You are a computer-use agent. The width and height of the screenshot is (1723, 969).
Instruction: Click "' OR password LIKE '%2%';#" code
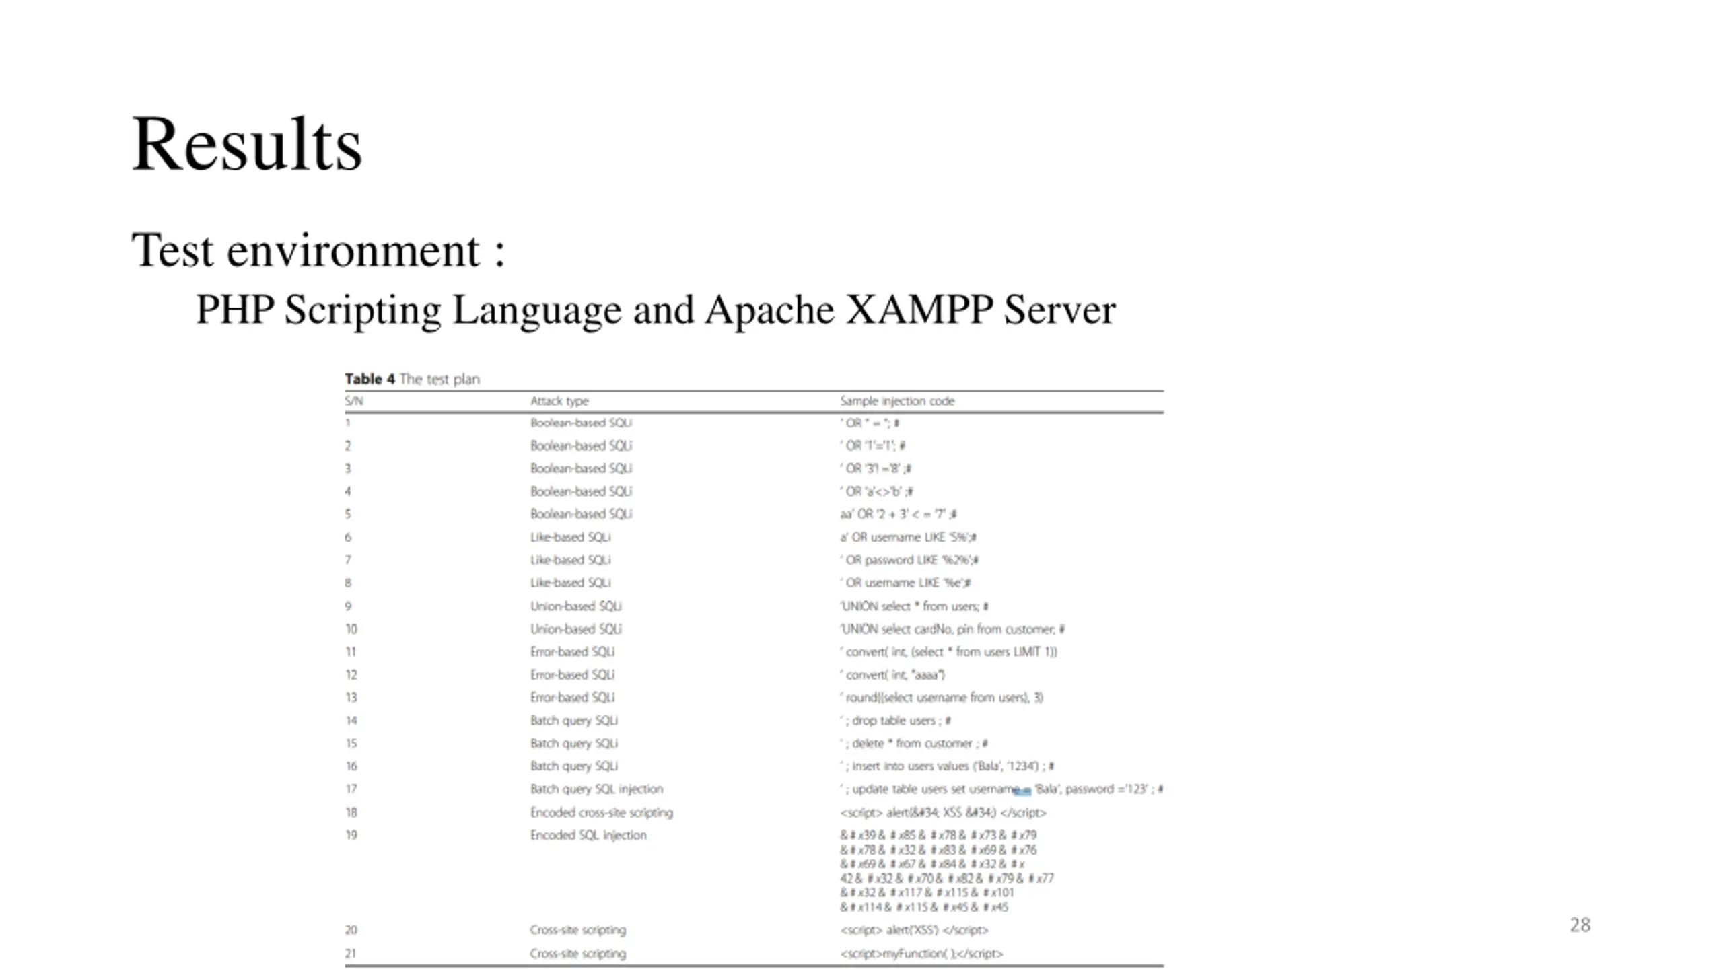pos(909,560)
